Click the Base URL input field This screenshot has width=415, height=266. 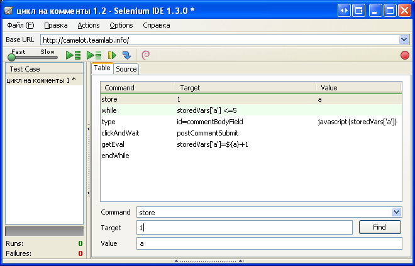(219, 40)
